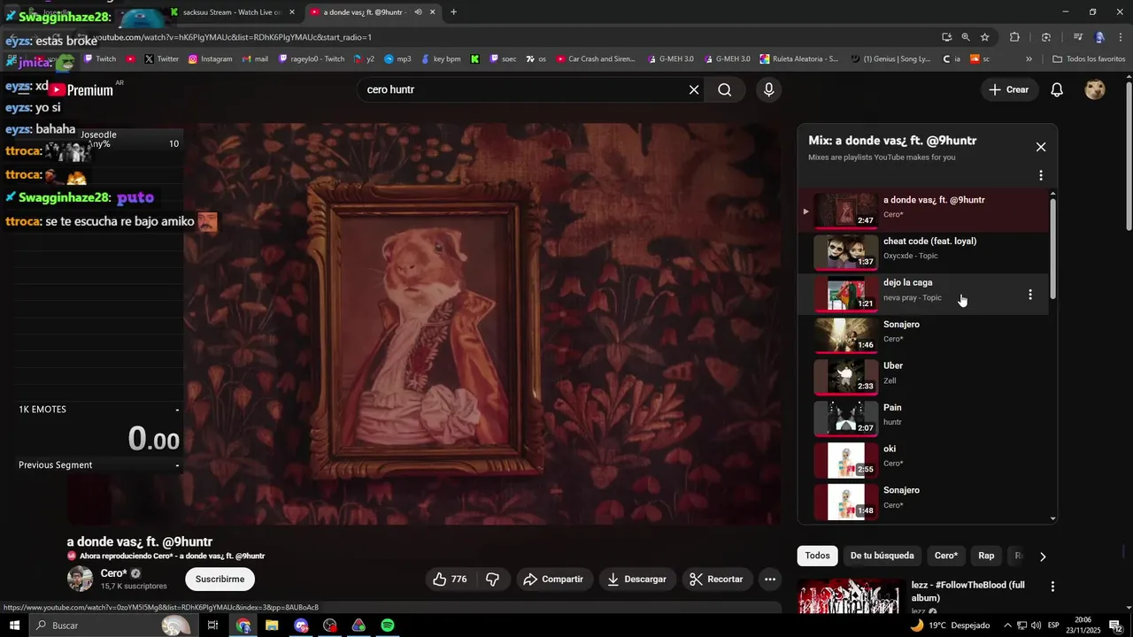The image size is (1133, 637).
Task: Click the Mix playlist scrollbar
Action: point(1052,248)
